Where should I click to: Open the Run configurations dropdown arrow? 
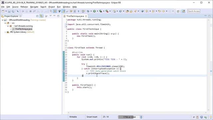point(97,11)
